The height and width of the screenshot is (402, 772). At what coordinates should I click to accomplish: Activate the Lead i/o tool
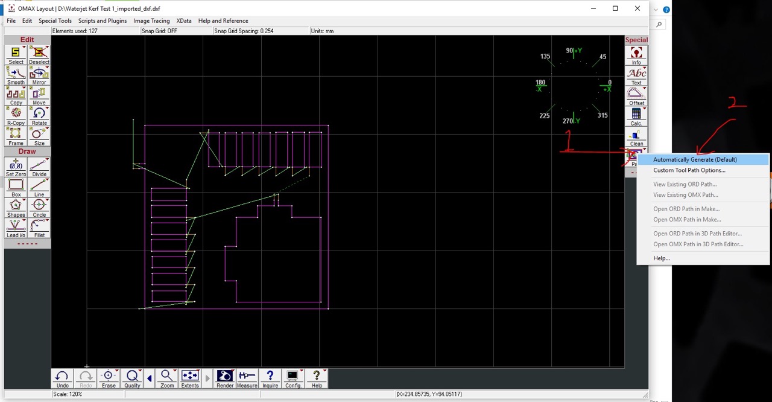click(x=16, y=229)
